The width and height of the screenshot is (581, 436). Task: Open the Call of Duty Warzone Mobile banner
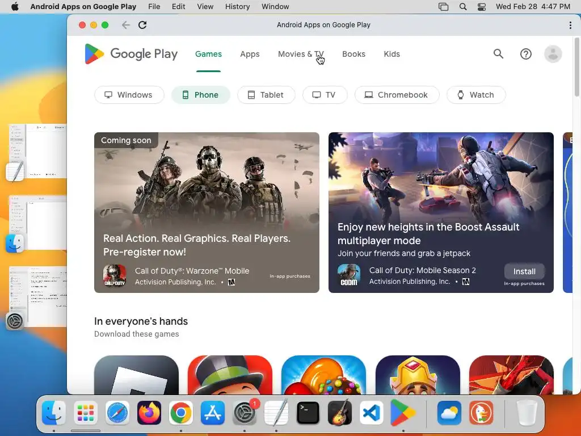[x=207, y=212]
